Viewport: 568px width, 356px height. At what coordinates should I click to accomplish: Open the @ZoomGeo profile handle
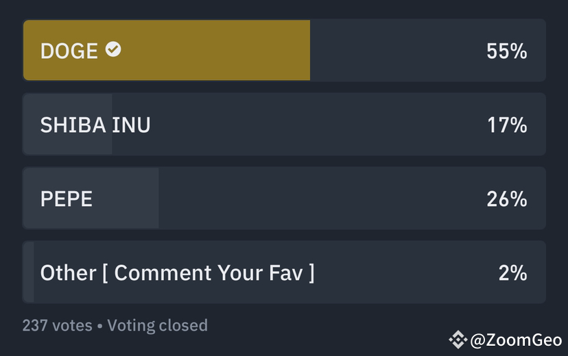(516, 340)
